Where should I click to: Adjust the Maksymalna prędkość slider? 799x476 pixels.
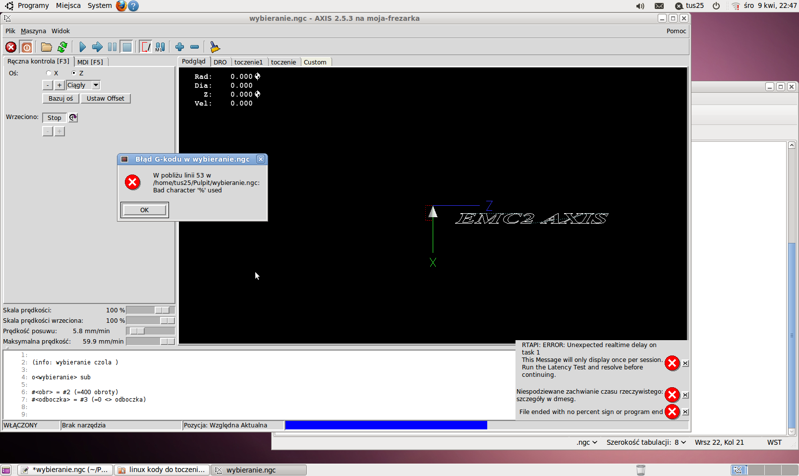pyautogui.click(x=151, y=341)
